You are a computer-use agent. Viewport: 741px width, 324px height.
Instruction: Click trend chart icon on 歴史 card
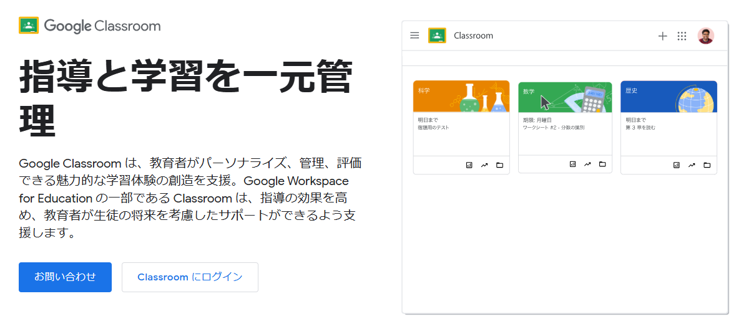coord(692,165)
